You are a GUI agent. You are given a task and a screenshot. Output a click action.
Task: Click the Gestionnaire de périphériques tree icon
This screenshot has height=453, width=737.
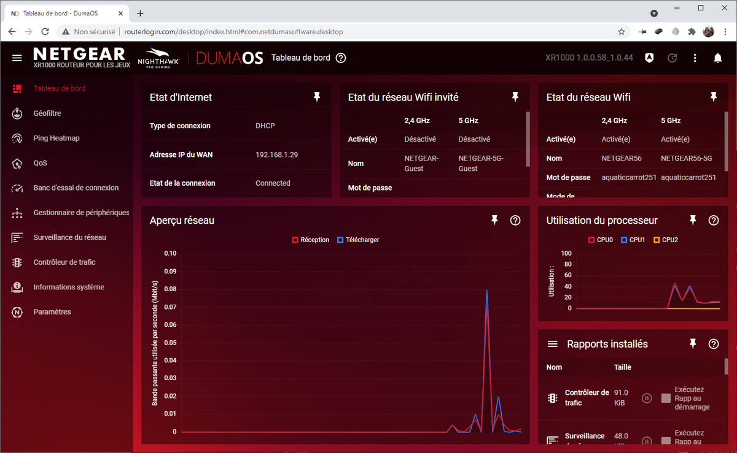coord(17,213)
